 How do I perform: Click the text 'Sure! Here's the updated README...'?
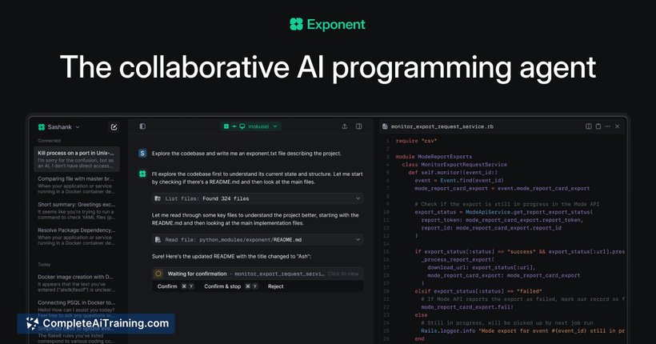point(231,256)
